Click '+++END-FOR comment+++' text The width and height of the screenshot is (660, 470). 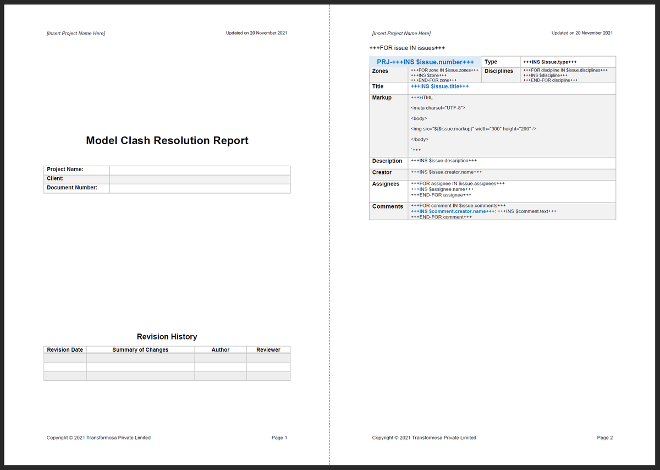(x=441, y=217)
